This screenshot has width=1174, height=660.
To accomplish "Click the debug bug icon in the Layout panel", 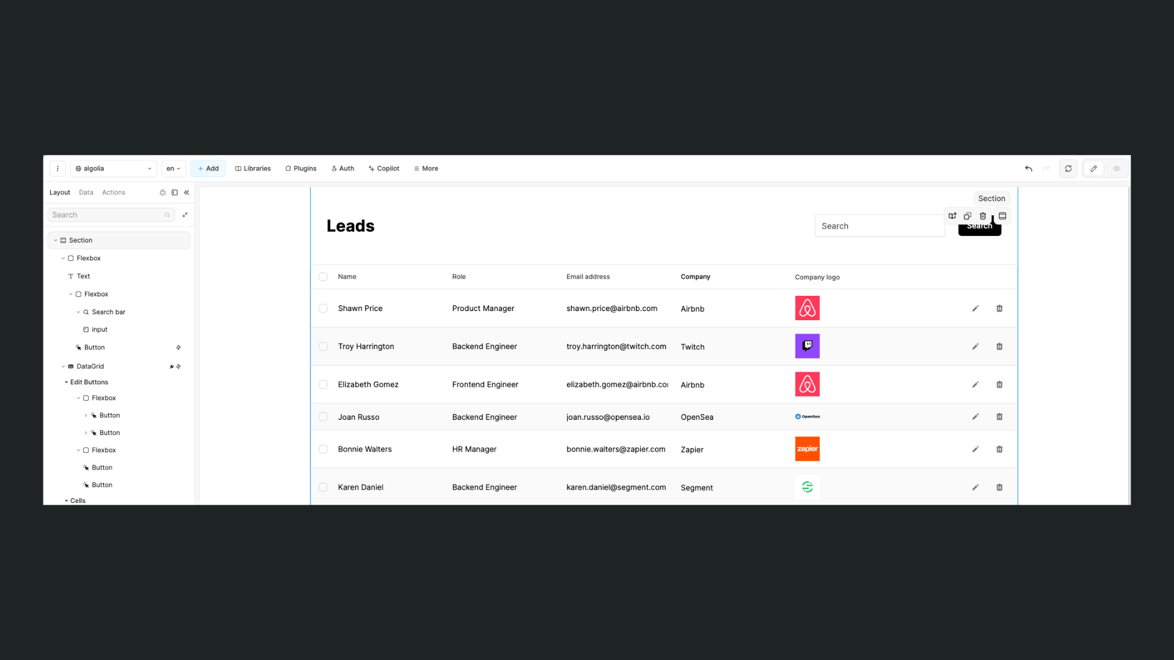I will click(x=162, y=193).
